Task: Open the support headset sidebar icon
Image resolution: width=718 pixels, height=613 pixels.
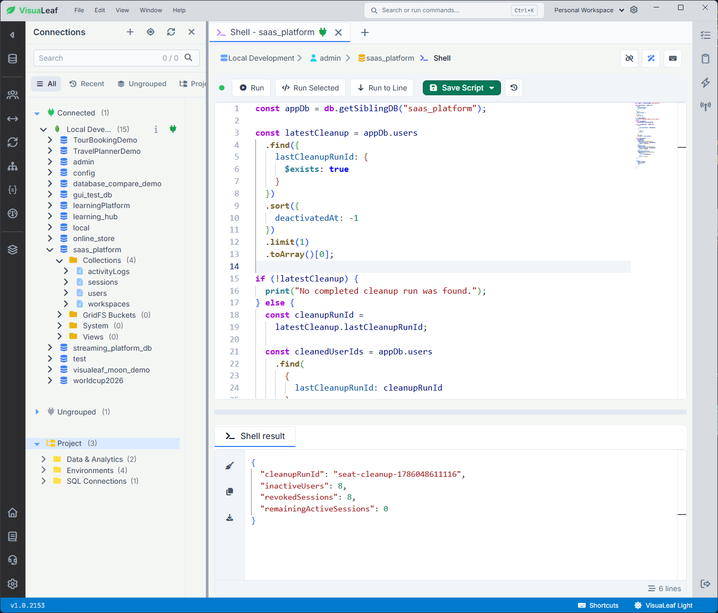Action: coord(12,560)
